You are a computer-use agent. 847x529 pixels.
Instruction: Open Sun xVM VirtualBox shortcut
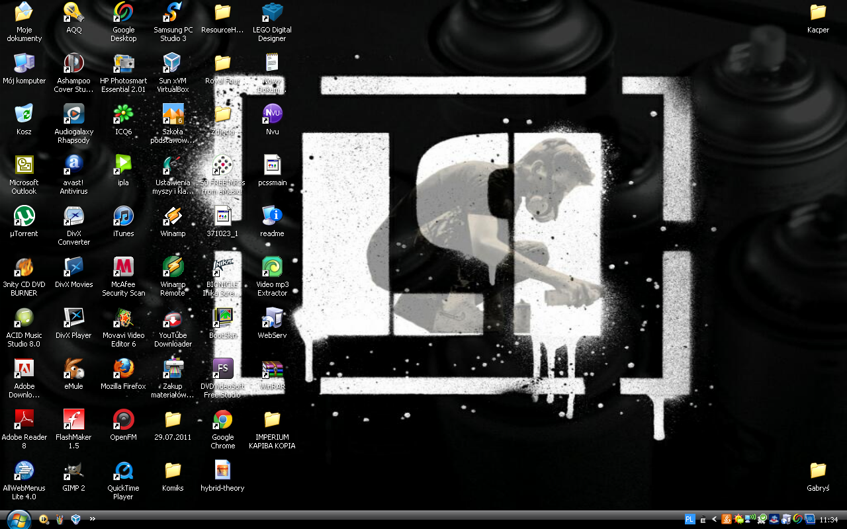[x=173, y=73]
